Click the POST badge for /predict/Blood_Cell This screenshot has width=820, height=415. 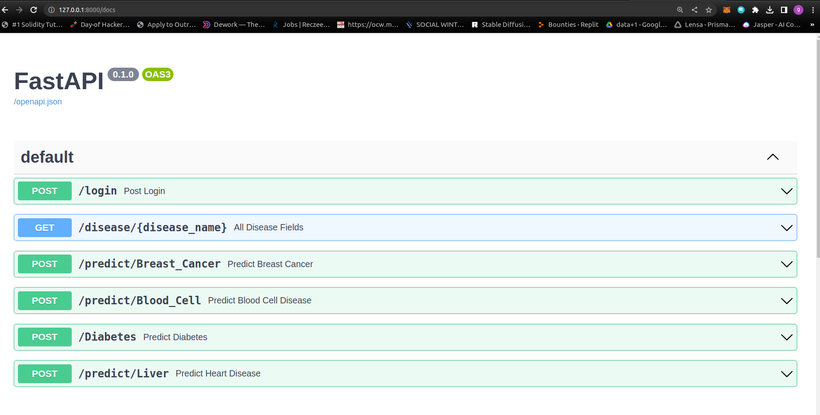[x=45, y=301]
